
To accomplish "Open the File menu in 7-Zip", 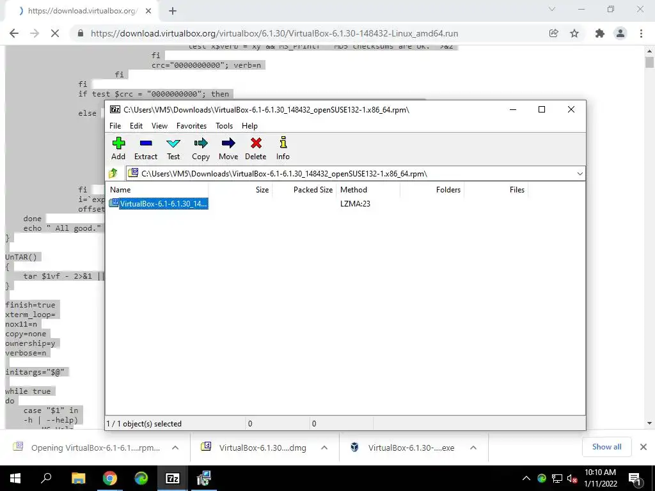I will click(x=115, y=126).
